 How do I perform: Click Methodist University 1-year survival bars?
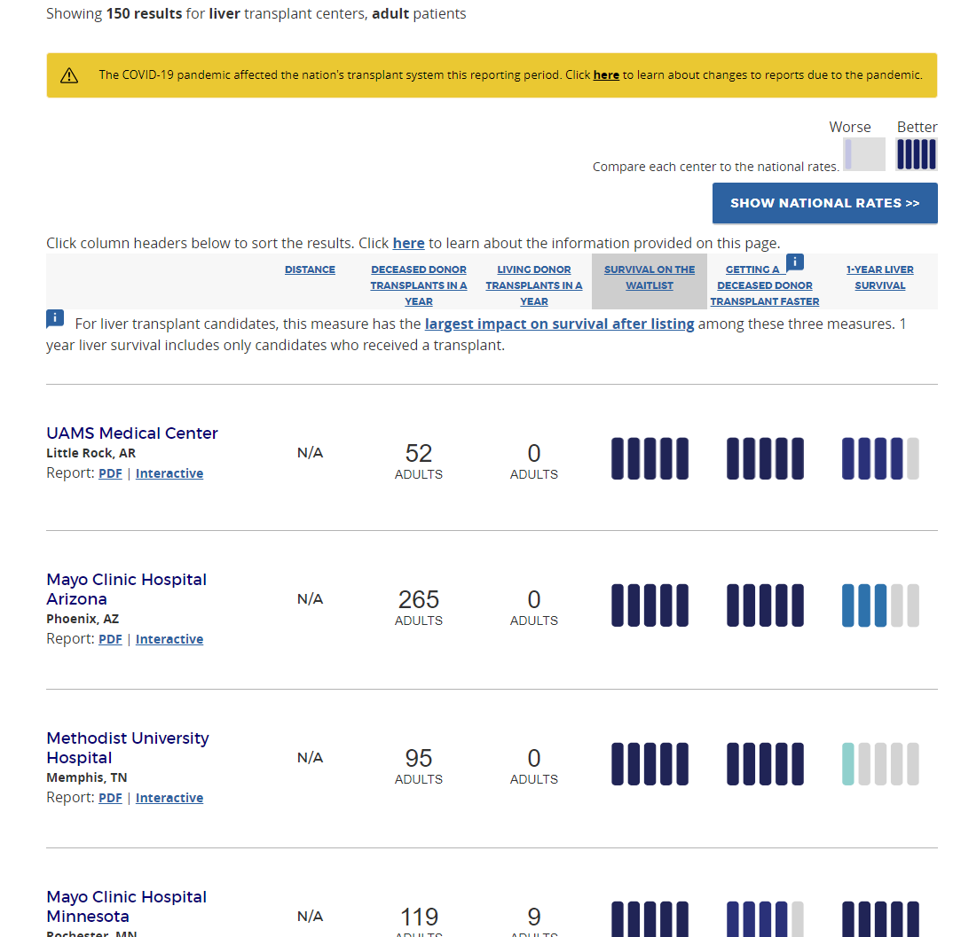point(880,764)
